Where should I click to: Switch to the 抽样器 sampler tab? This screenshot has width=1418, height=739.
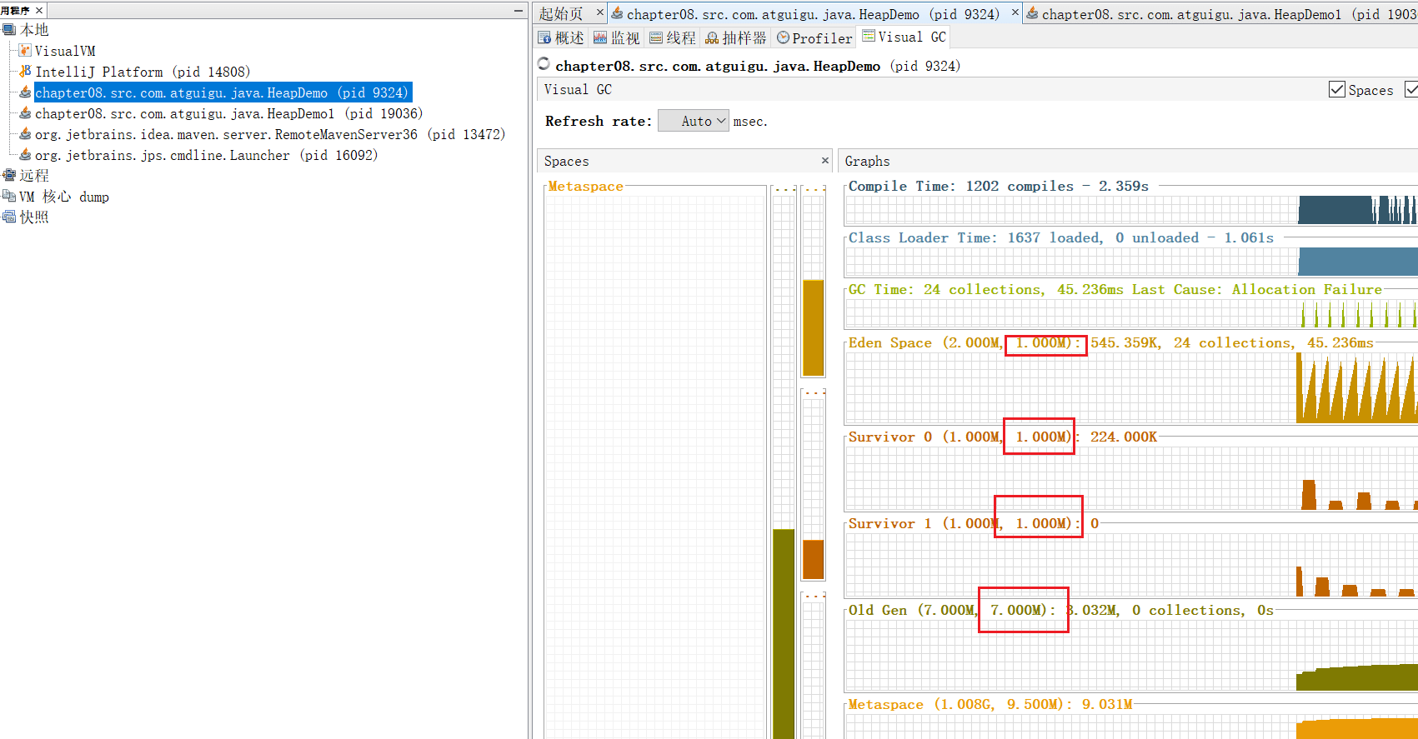tap(735, 38)
